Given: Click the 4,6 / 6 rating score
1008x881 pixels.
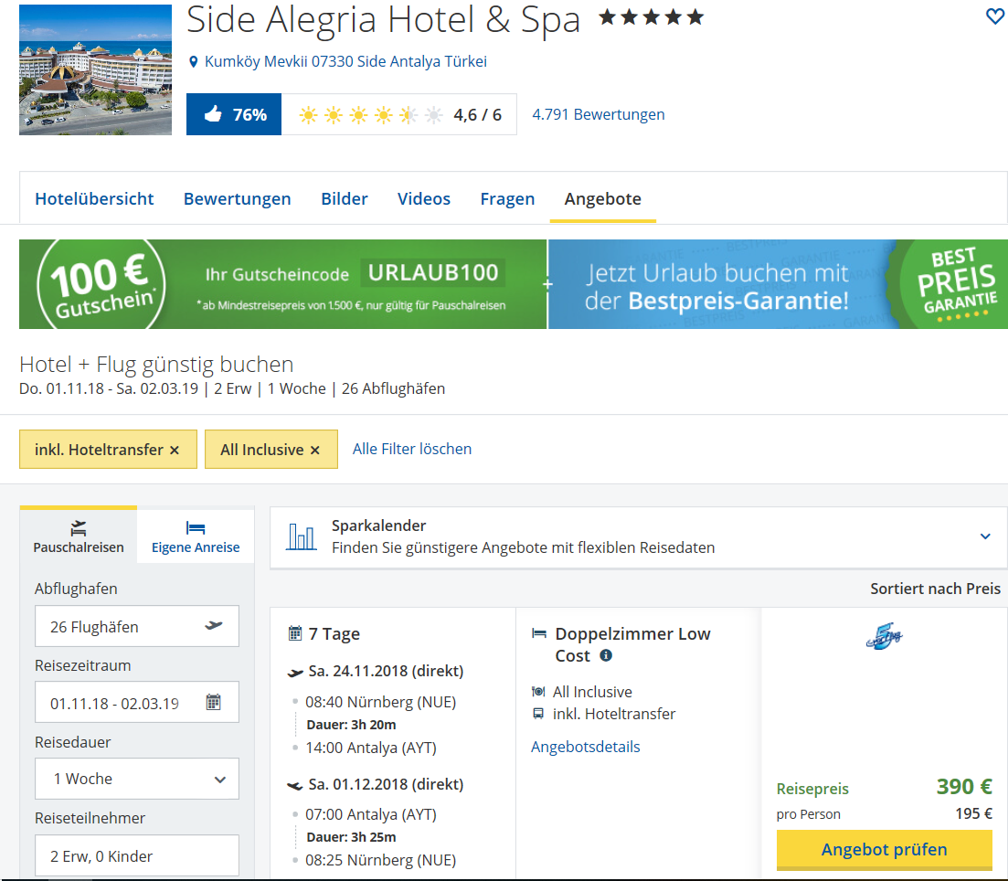Looking at the screenshot, I should 478,114.
